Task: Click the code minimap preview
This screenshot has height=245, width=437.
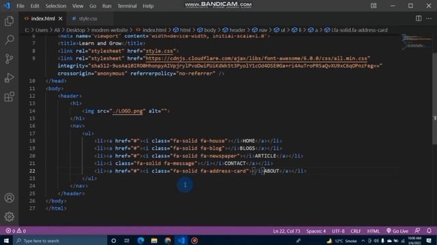Action: [x=417, y=42]
